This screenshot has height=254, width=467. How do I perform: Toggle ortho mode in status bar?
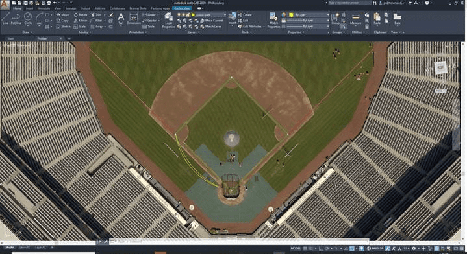coord(321,248)
